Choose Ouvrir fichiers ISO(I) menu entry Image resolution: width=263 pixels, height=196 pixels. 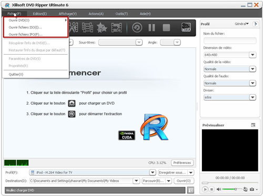click(36, 27)
